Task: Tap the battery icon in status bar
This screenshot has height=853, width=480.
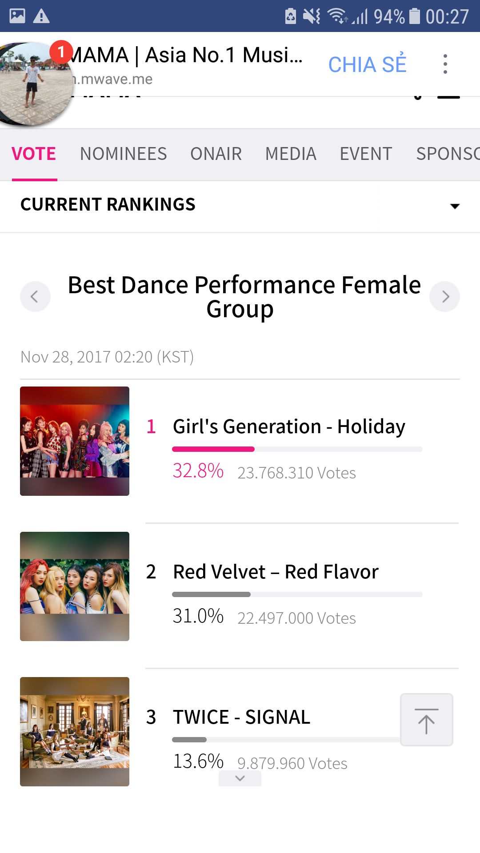Action: [414, 16]
